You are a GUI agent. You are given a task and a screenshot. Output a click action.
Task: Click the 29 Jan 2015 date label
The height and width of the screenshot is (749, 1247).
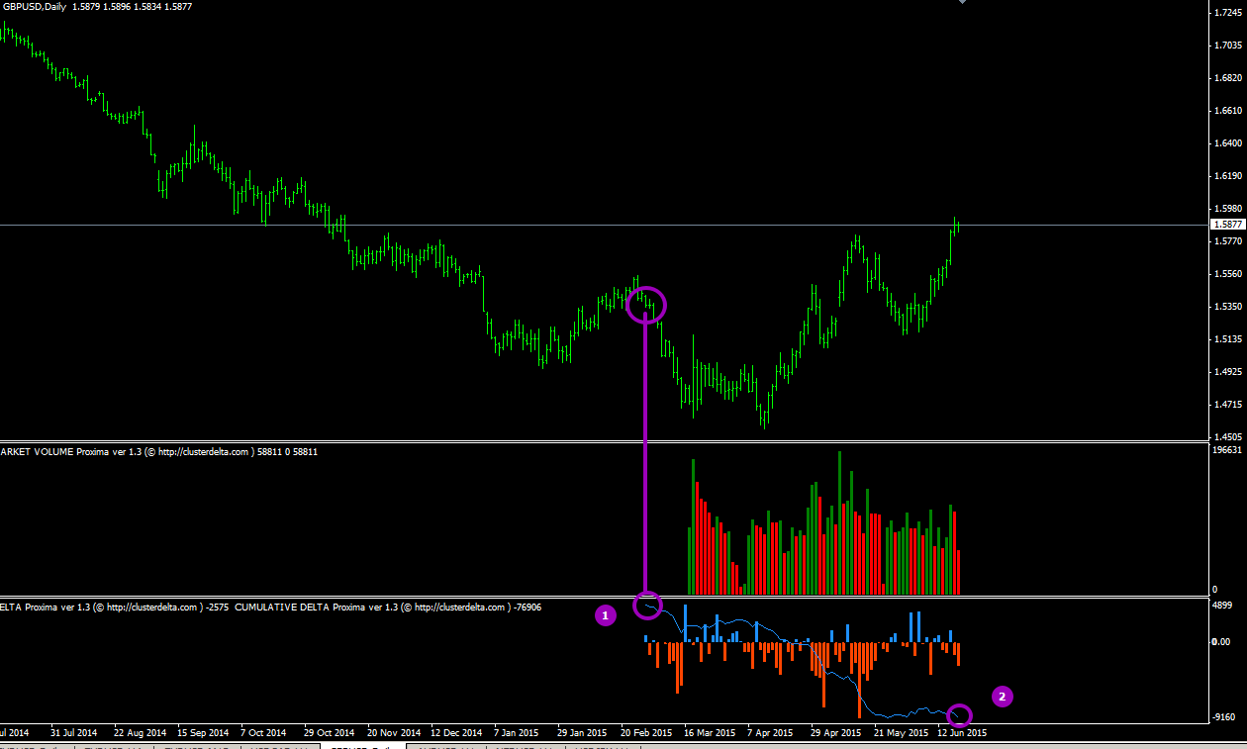[582, 733]
